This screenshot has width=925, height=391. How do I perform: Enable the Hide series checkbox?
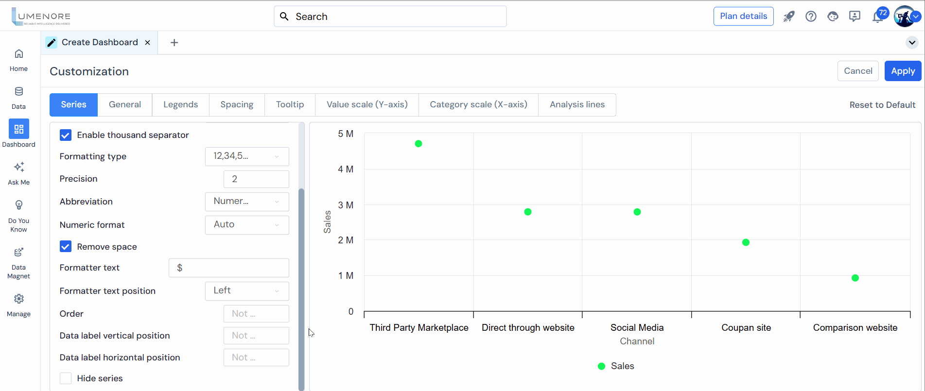tap(66, 378)
